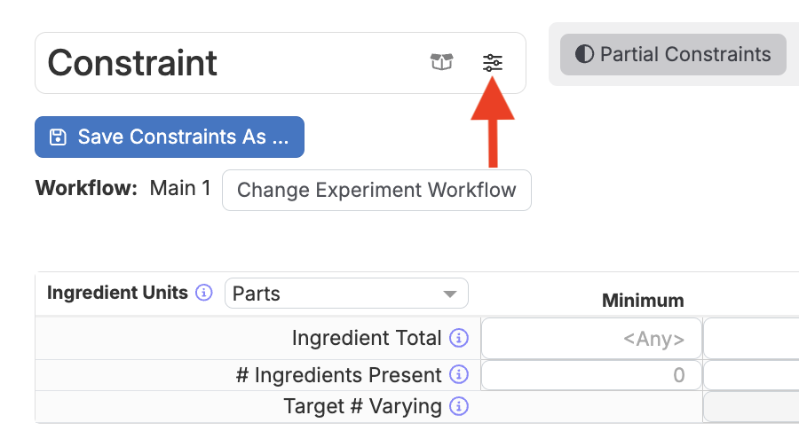Show info for Ingredient Total
The image size is (799, 431).
click(x=459, y=338)
